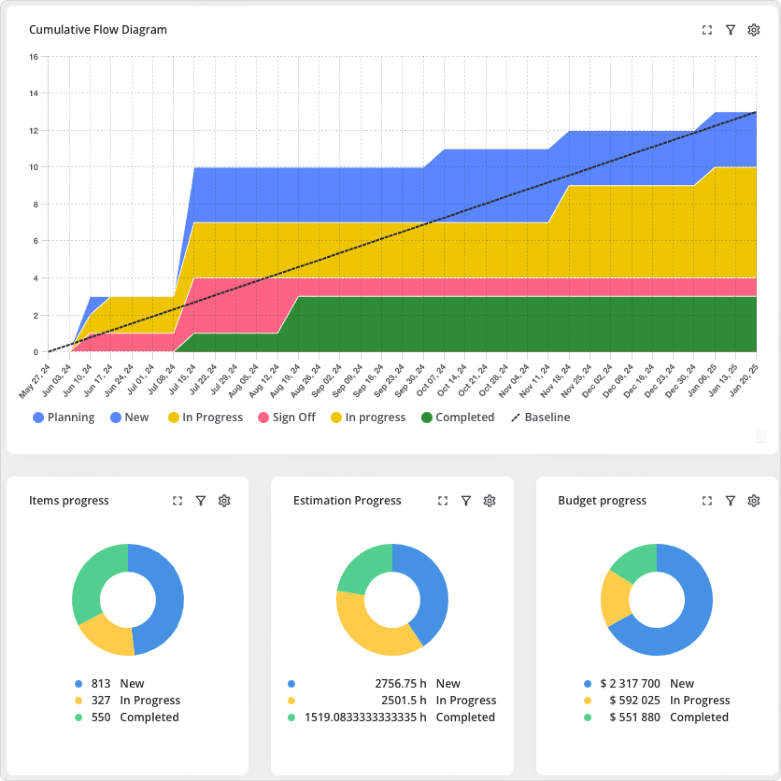This screenshot has width=781, height=781.
Task: Click 1519.08 h Completed legend entry
Action: point(391,717)
